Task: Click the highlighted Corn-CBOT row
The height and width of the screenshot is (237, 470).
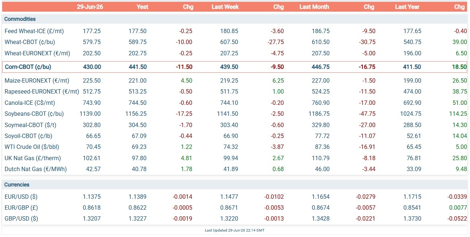Action: [x=235, y=67]
